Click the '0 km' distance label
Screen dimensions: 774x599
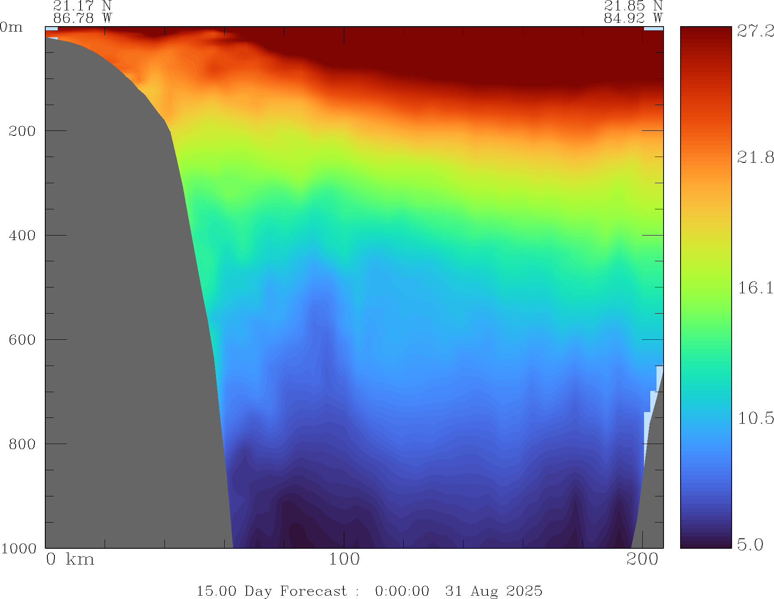coord(70,560)
